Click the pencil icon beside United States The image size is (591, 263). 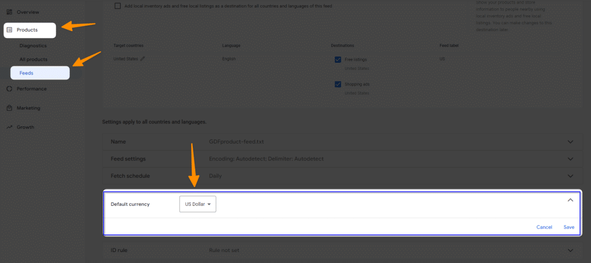[x=143, y=59]
